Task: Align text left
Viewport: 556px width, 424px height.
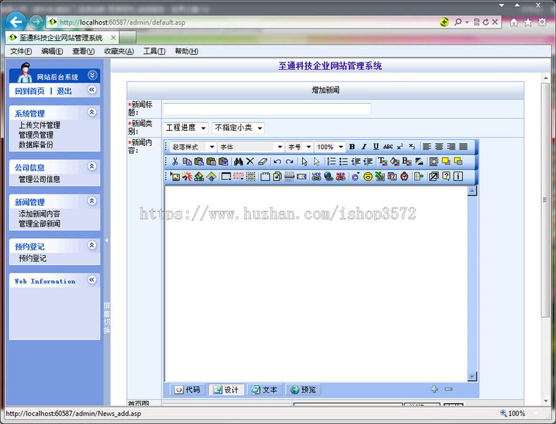Action: [427, 146]
